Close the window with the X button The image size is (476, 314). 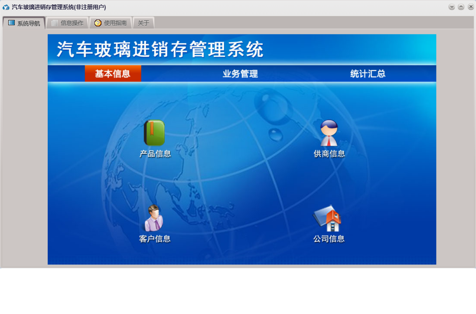[x=471, y=7]
